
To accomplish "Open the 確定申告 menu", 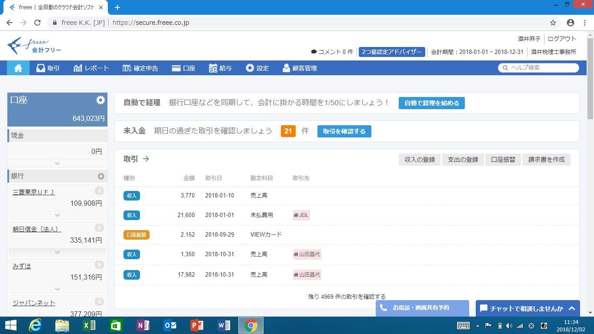I will [140, 68].
